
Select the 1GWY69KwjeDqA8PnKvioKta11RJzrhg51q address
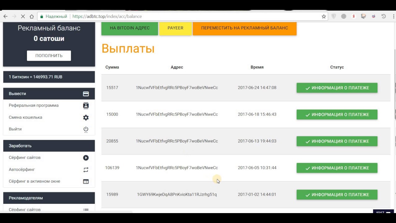[177, 195]
